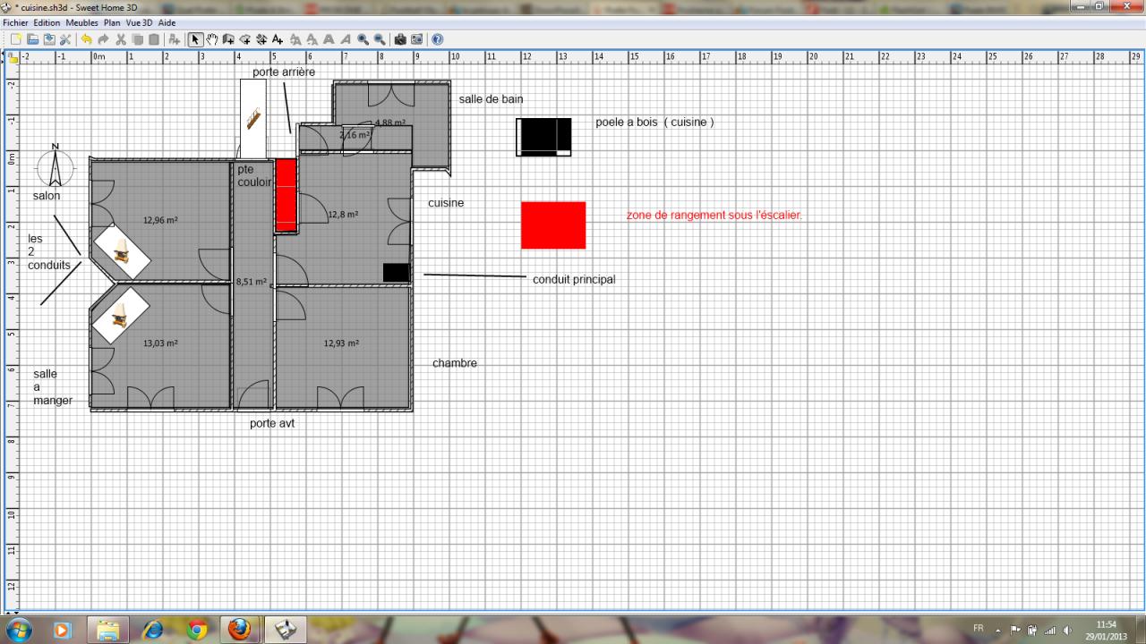Create a new home with toolbar icon
The image size is (1146, 644).
(x=15, y=39)
